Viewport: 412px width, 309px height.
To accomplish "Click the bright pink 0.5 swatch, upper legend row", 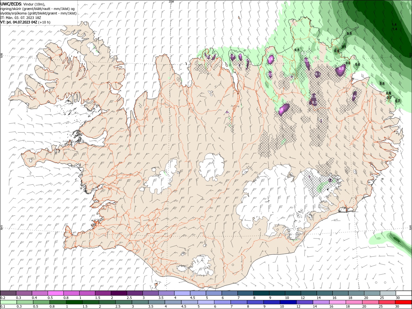I will coord(56,293).
